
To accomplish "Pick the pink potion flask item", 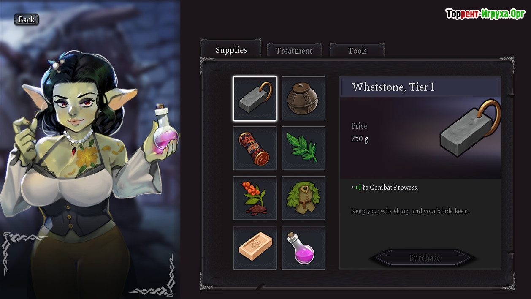I will pyautogui.click(x=303, y=247).
